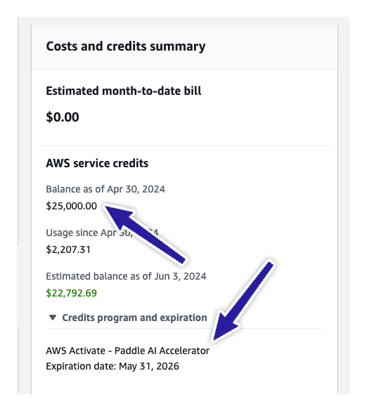Click the green $22,792.69 estimated balance
This screenshot has height=411, width=367.
click(71, 293)
